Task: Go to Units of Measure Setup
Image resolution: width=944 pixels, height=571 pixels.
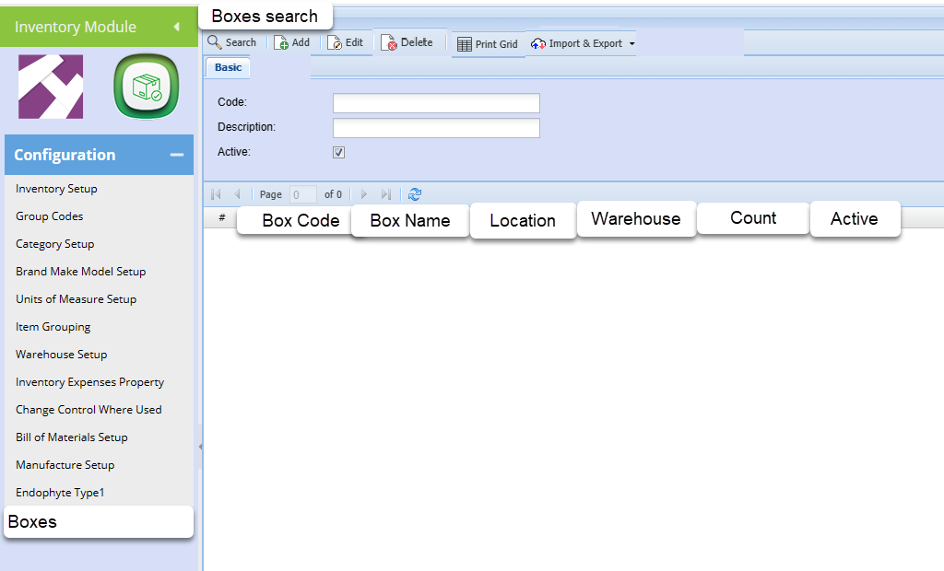Action: [76, 299]
